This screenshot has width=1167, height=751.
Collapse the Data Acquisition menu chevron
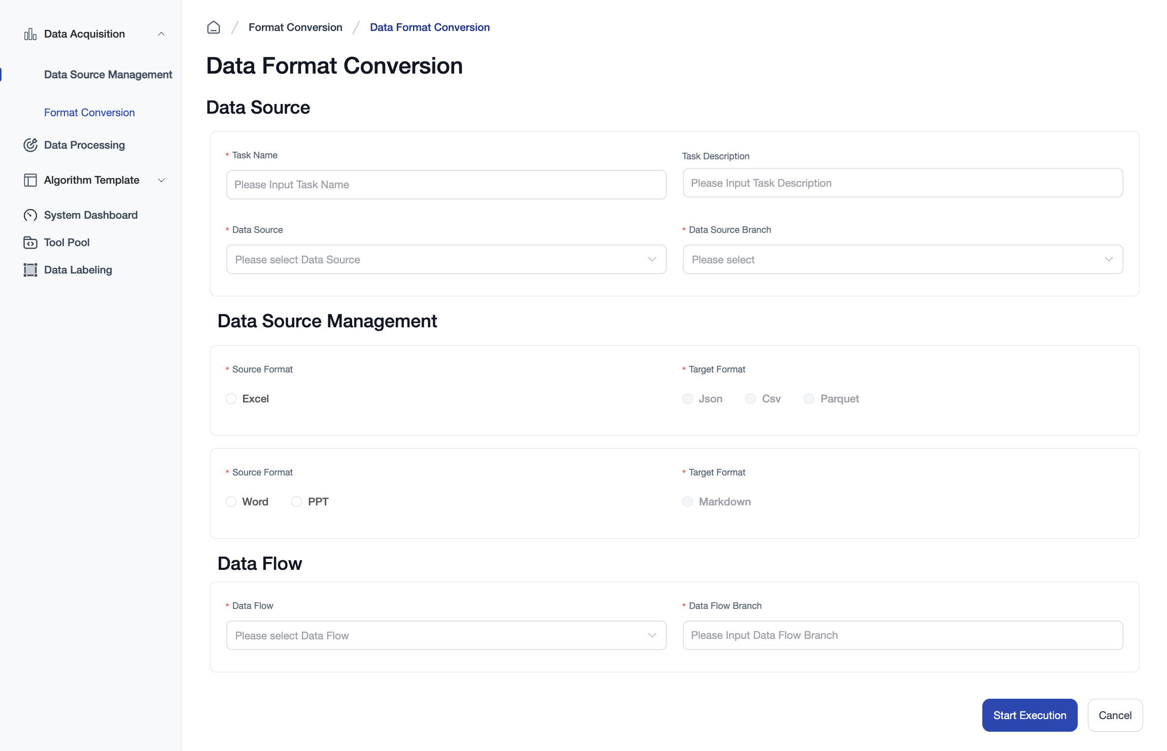tap(161, 34)
